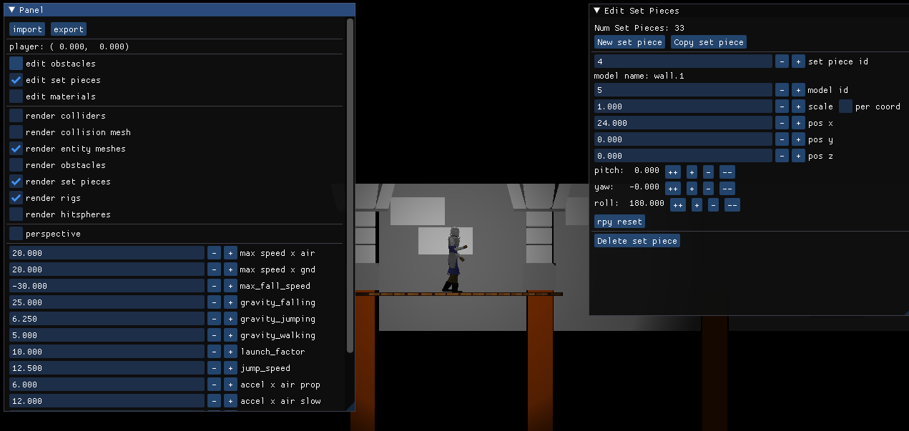The image size is (909, 431).
Task: Decrease max speed x air value
Action: pyautogui.click(x=214, y=253)
